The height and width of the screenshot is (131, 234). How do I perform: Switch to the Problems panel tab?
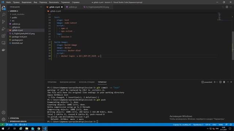pos(52,82)
